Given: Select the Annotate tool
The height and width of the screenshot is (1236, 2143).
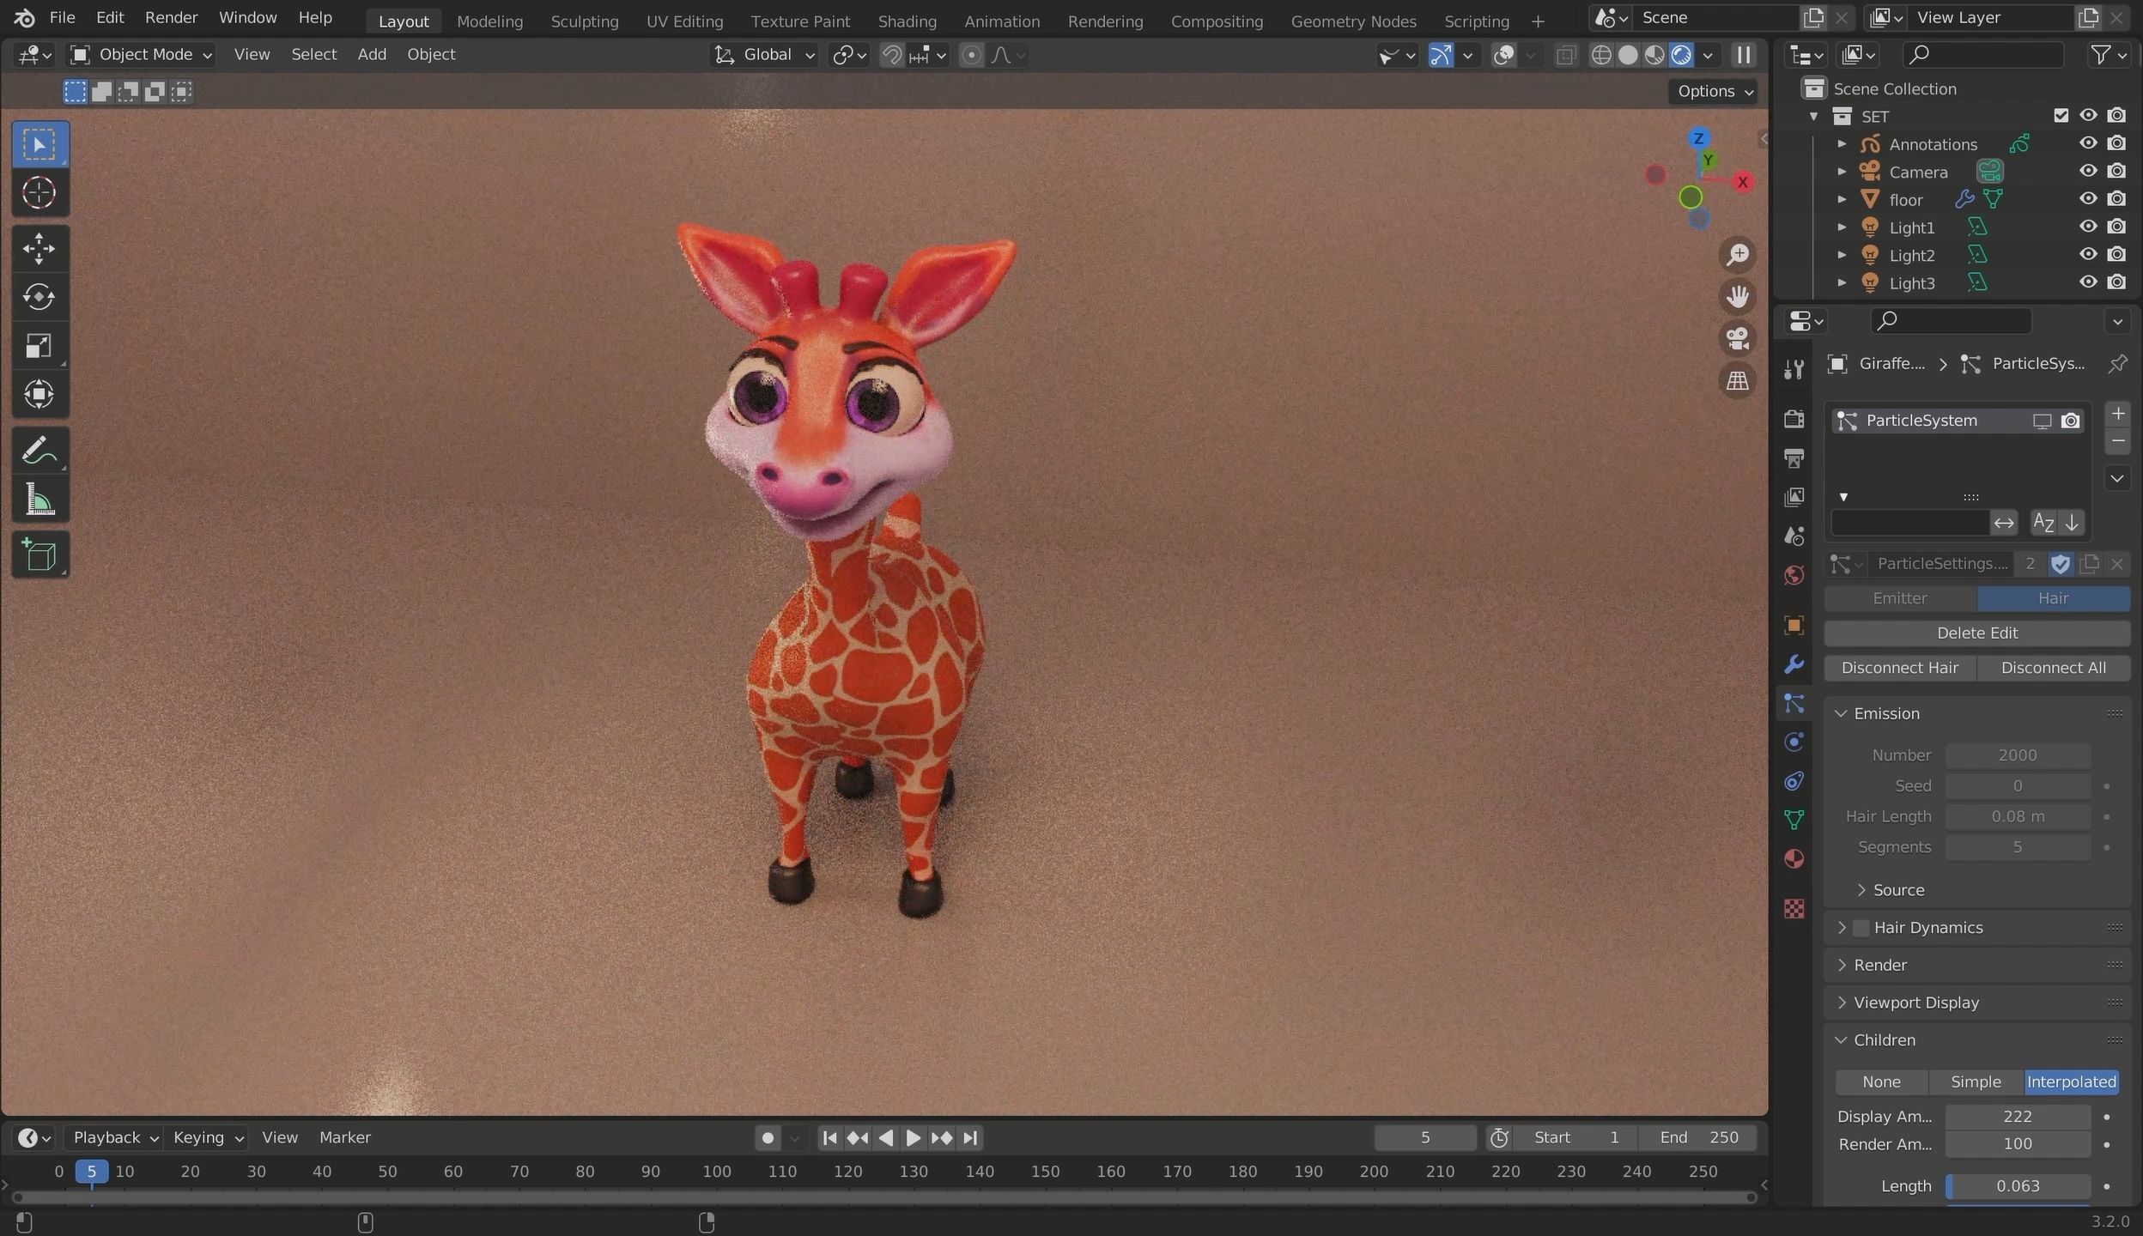Looking at the screenshot, I should pyautogui.click(x=39, y=451).
